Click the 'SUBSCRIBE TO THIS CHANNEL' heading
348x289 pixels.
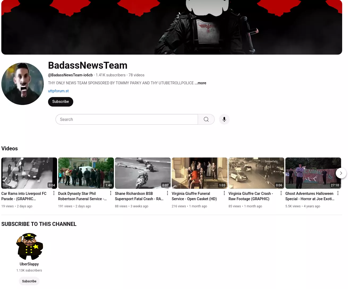coord(39,224)
